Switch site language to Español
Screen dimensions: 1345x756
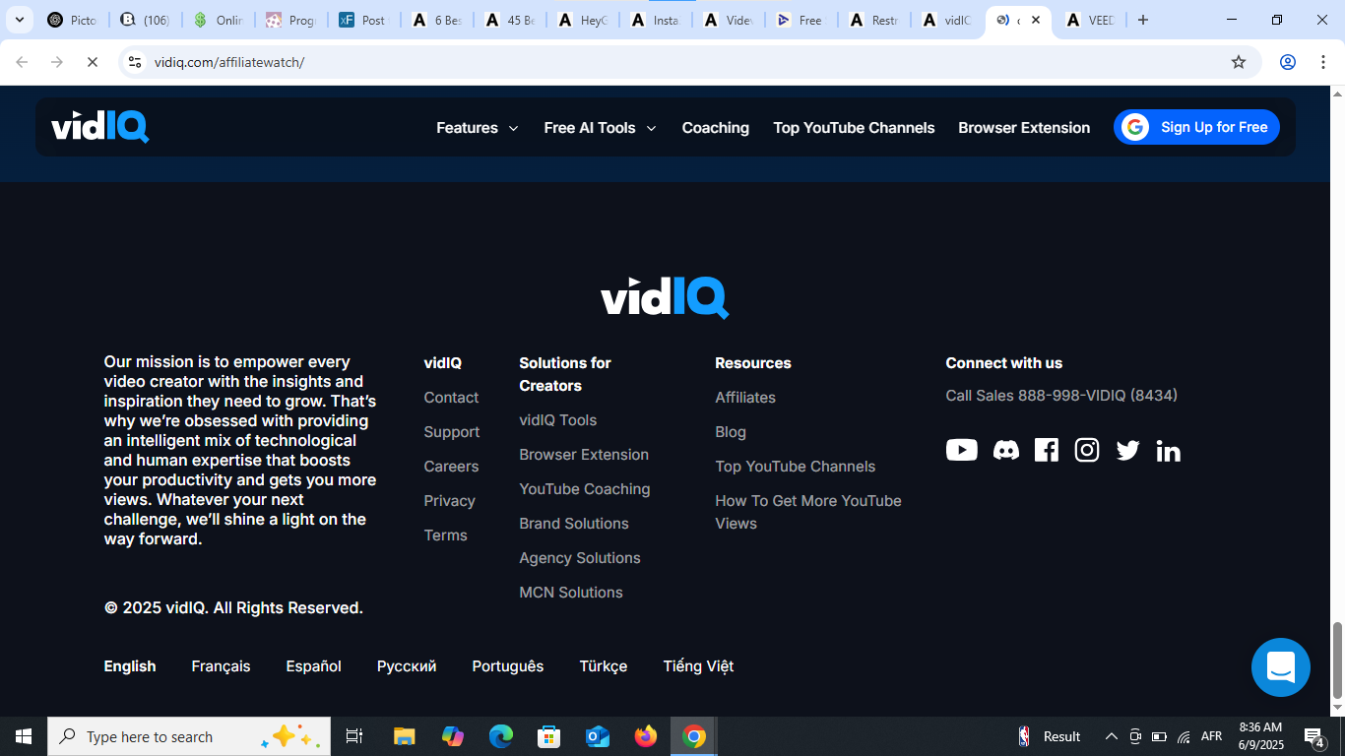coord(314,666)
